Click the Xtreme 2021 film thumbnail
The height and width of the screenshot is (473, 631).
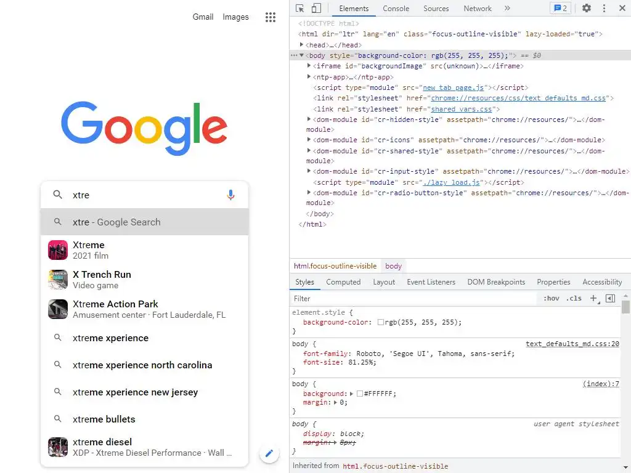pos(58,250)
